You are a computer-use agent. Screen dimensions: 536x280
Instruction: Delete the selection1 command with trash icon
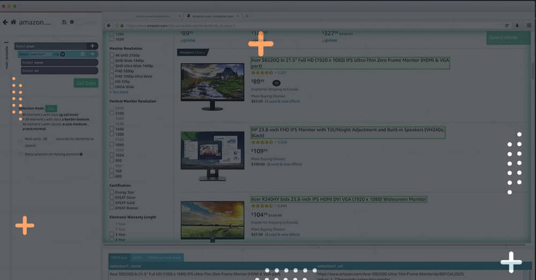(x=83, y=54)
